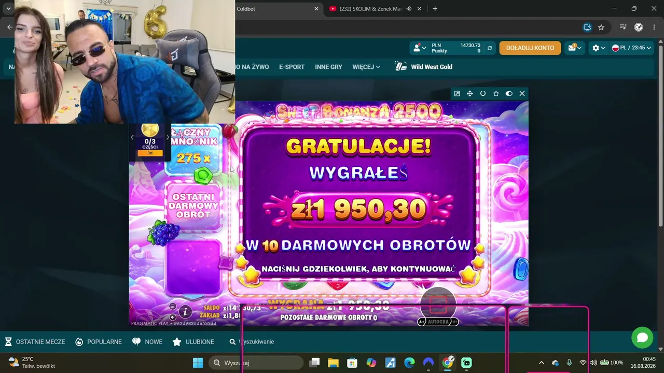
Task: Open the 0/3 części coin mission widget
Action: pos(150,140)
